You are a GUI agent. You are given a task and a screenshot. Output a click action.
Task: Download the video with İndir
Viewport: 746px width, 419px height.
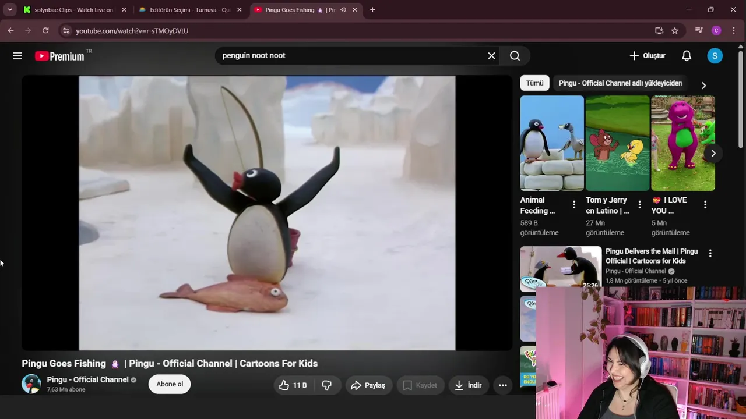(469, 385)
